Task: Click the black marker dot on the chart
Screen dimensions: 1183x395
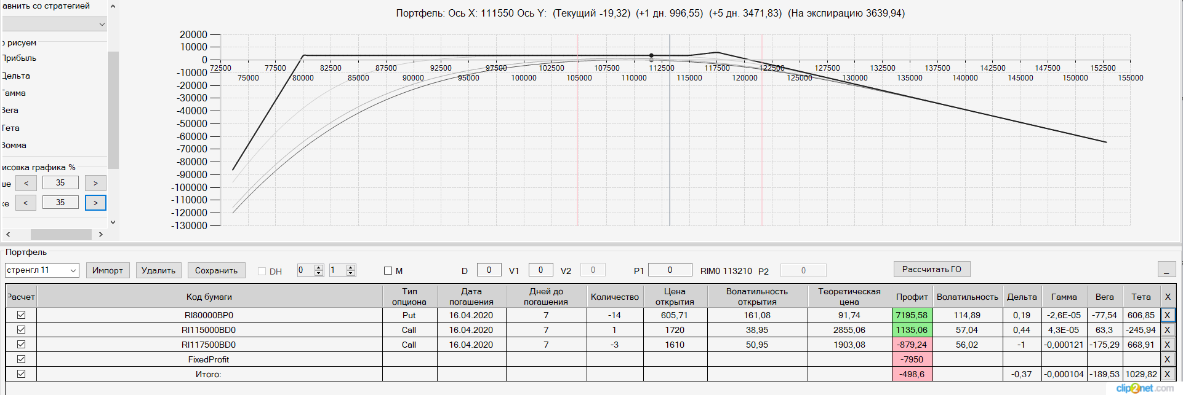Action: pyautogui.click(x=652, y=55)
